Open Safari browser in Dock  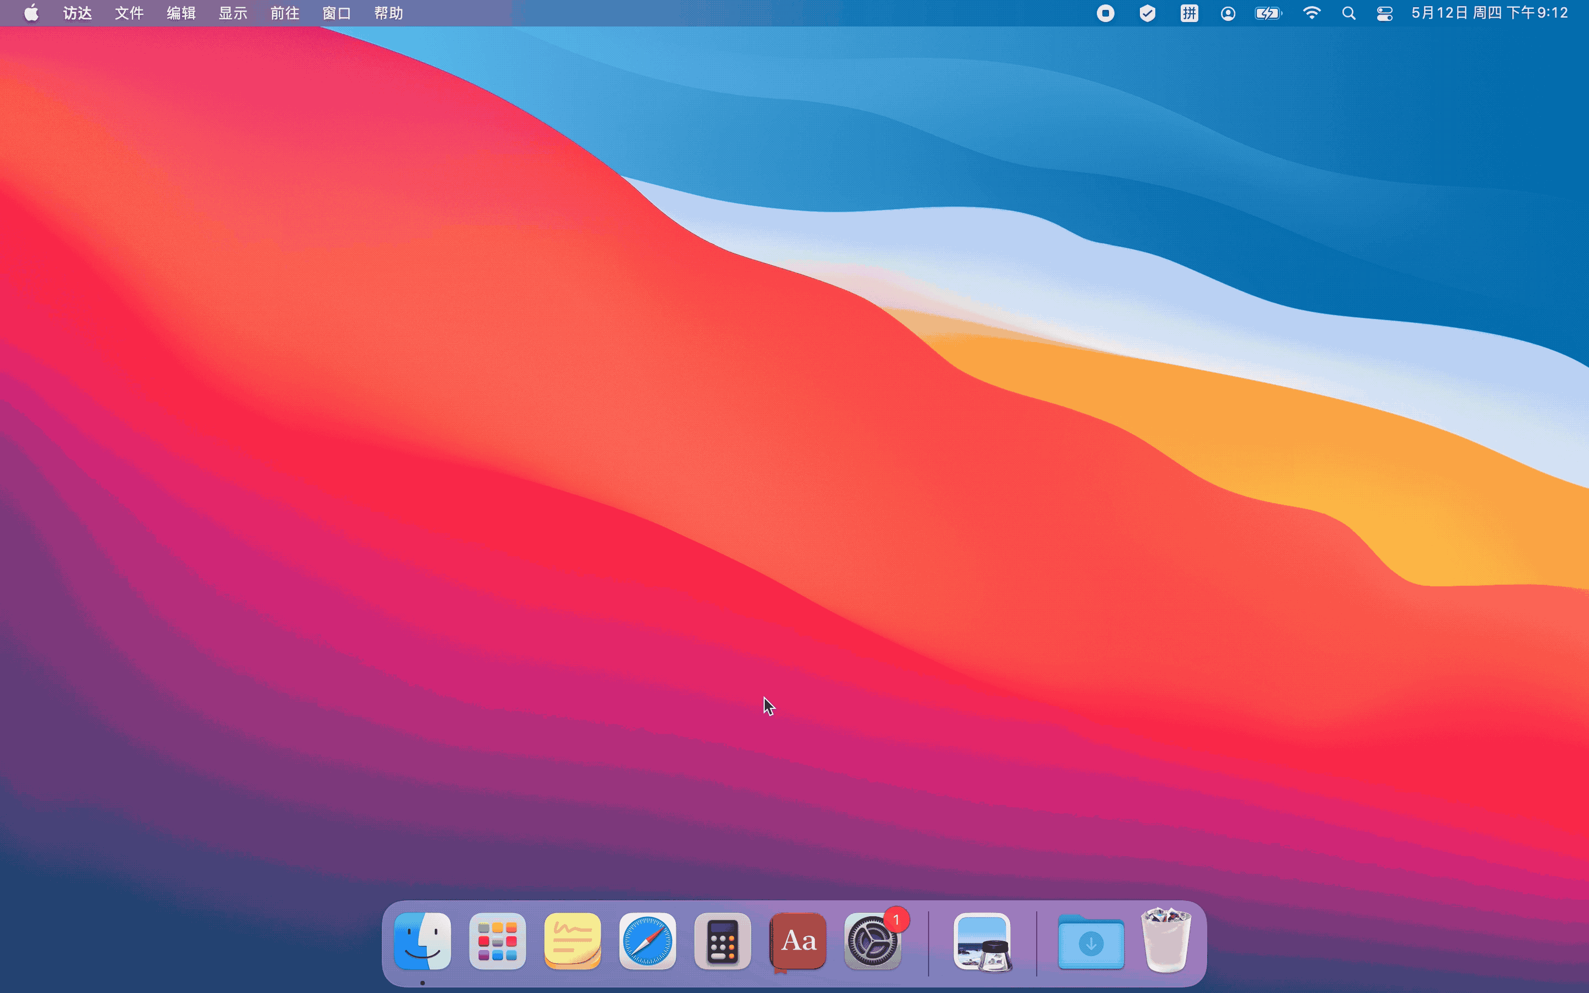click(647, 941)
